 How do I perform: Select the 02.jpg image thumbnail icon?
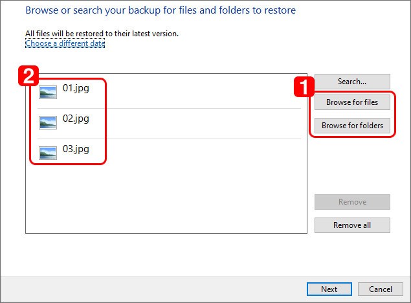coord(48,122)
